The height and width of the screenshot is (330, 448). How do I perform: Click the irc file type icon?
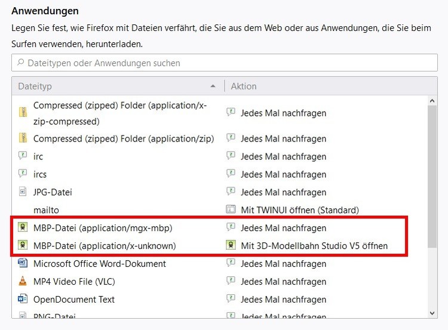click(23, 156)
